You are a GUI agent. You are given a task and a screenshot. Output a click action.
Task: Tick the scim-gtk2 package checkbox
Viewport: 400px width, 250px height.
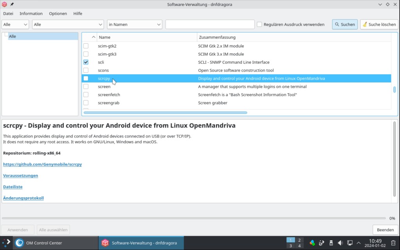pos(86,46)
